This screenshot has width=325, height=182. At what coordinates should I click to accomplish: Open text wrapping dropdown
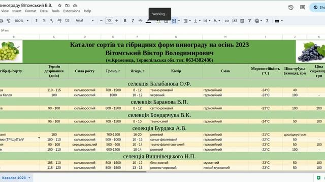coord(207,21)
